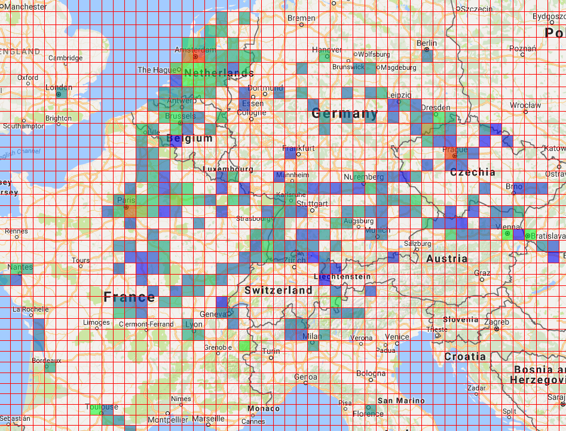This screenshot has width=566, height=431.
Task: Select the London city label
Action: [x=59, y=87]
